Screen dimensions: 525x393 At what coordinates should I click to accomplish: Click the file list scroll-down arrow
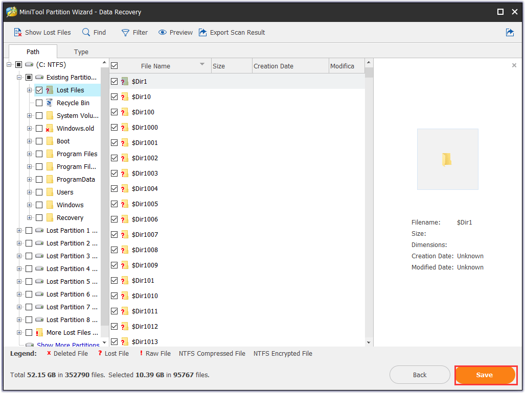[369, 342]
